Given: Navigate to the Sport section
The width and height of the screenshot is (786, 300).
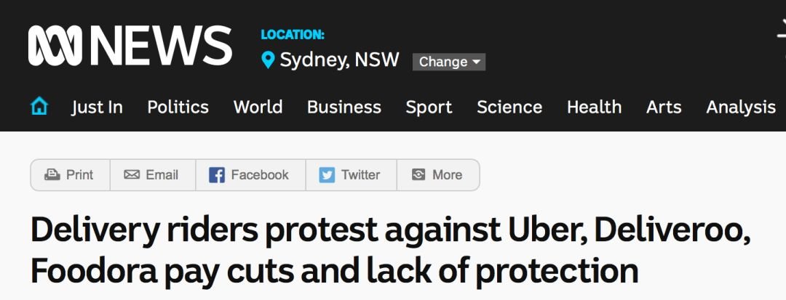Looking at the screenshot, I should click(x=429, y=107).
